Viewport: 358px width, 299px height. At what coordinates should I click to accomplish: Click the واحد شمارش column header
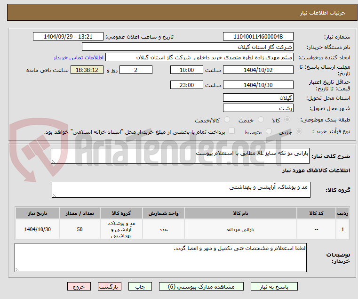point(163,213)
